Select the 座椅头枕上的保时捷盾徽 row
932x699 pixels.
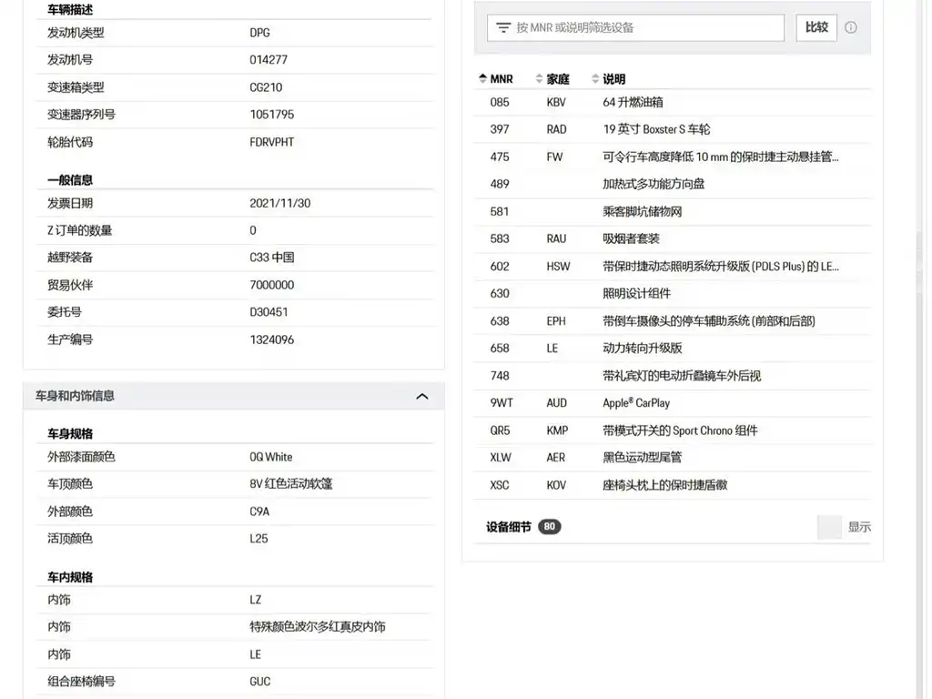click(x=673, y=485)
